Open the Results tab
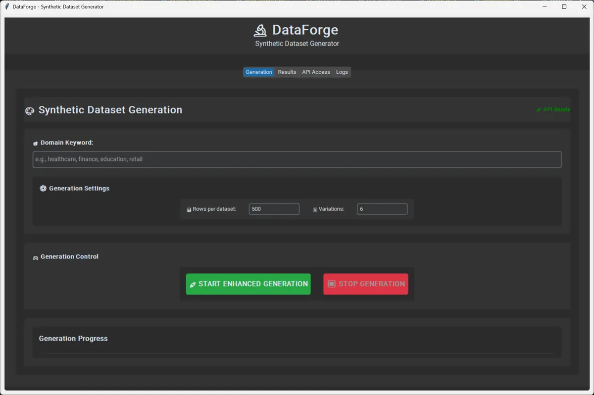 (x=287, y=72)
